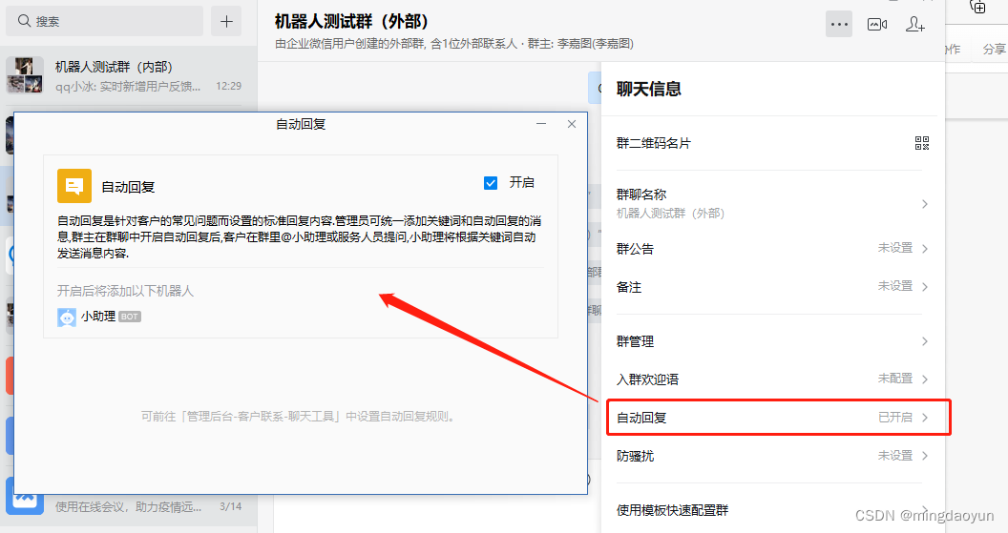Screen dimensions: 1008x533
Task: Open 群管理 settings
Action: point(772,341)
